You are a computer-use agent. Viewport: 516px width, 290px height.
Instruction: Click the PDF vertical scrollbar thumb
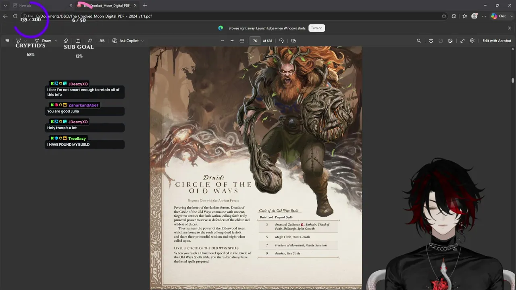(513, 80)
